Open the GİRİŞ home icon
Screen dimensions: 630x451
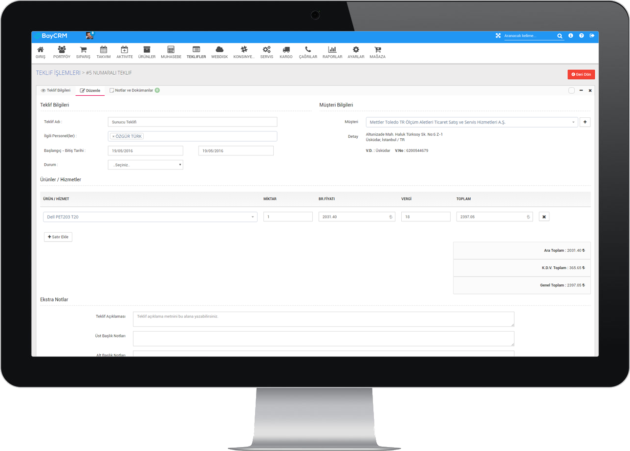point(41,52)
